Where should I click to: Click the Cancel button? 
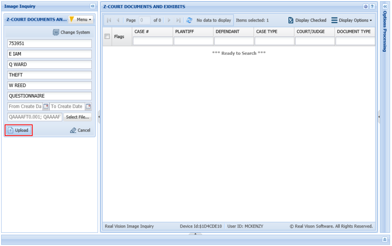[80, 130]
